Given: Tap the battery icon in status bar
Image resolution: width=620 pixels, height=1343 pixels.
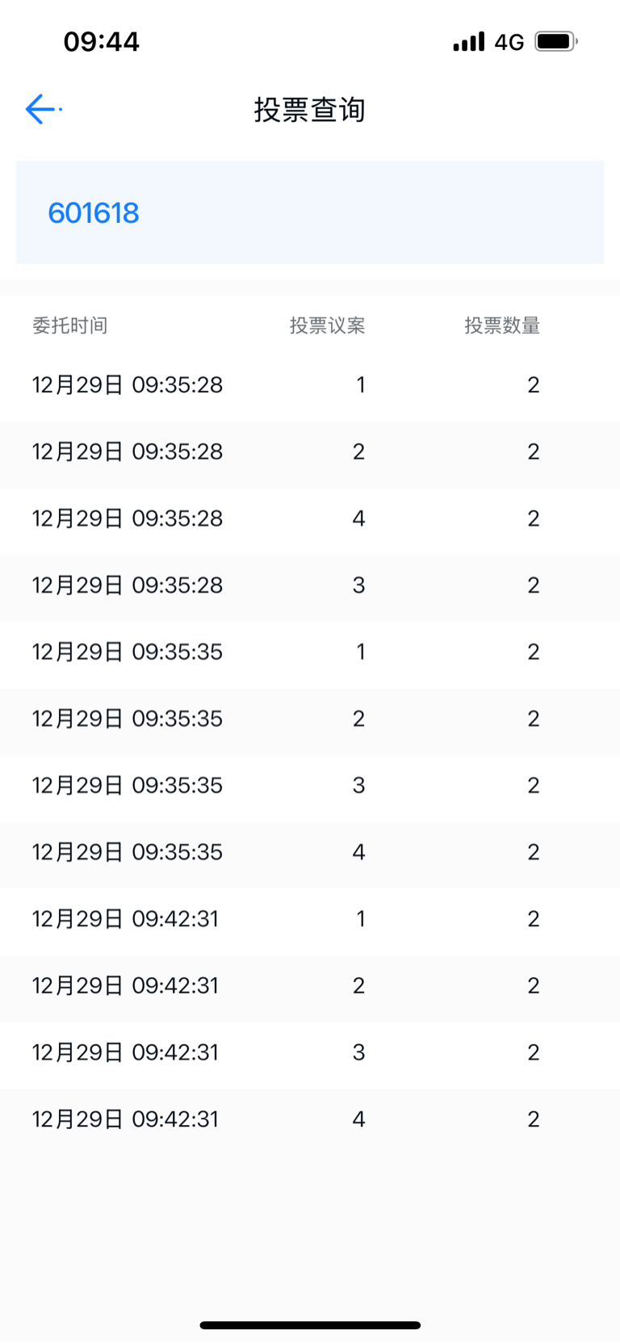Looking at the screenshot, I should 556,41.
